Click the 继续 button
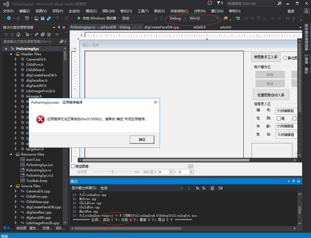This screenshot has height=238, width=311. click(x=270, y=84)
